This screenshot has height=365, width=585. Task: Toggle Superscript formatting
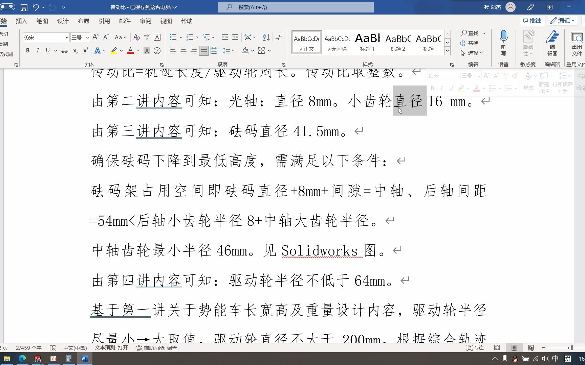click(x=86, y=51)
